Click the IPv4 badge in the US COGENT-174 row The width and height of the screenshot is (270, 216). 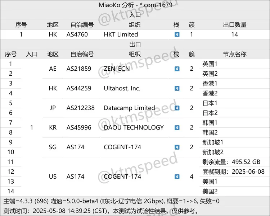177,177
